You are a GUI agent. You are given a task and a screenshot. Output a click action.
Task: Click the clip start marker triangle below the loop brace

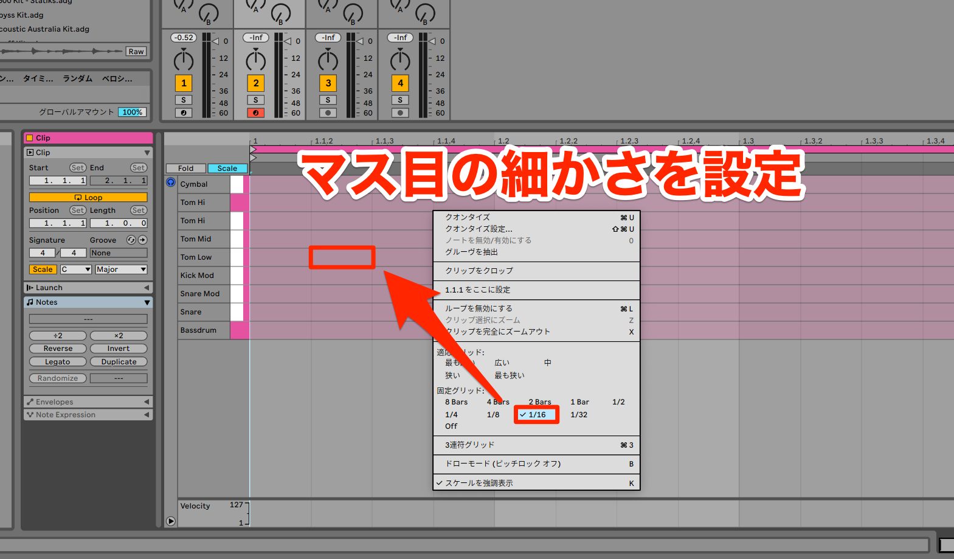253,158
